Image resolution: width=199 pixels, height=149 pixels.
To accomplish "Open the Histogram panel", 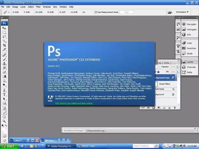I will pos(191,29).
